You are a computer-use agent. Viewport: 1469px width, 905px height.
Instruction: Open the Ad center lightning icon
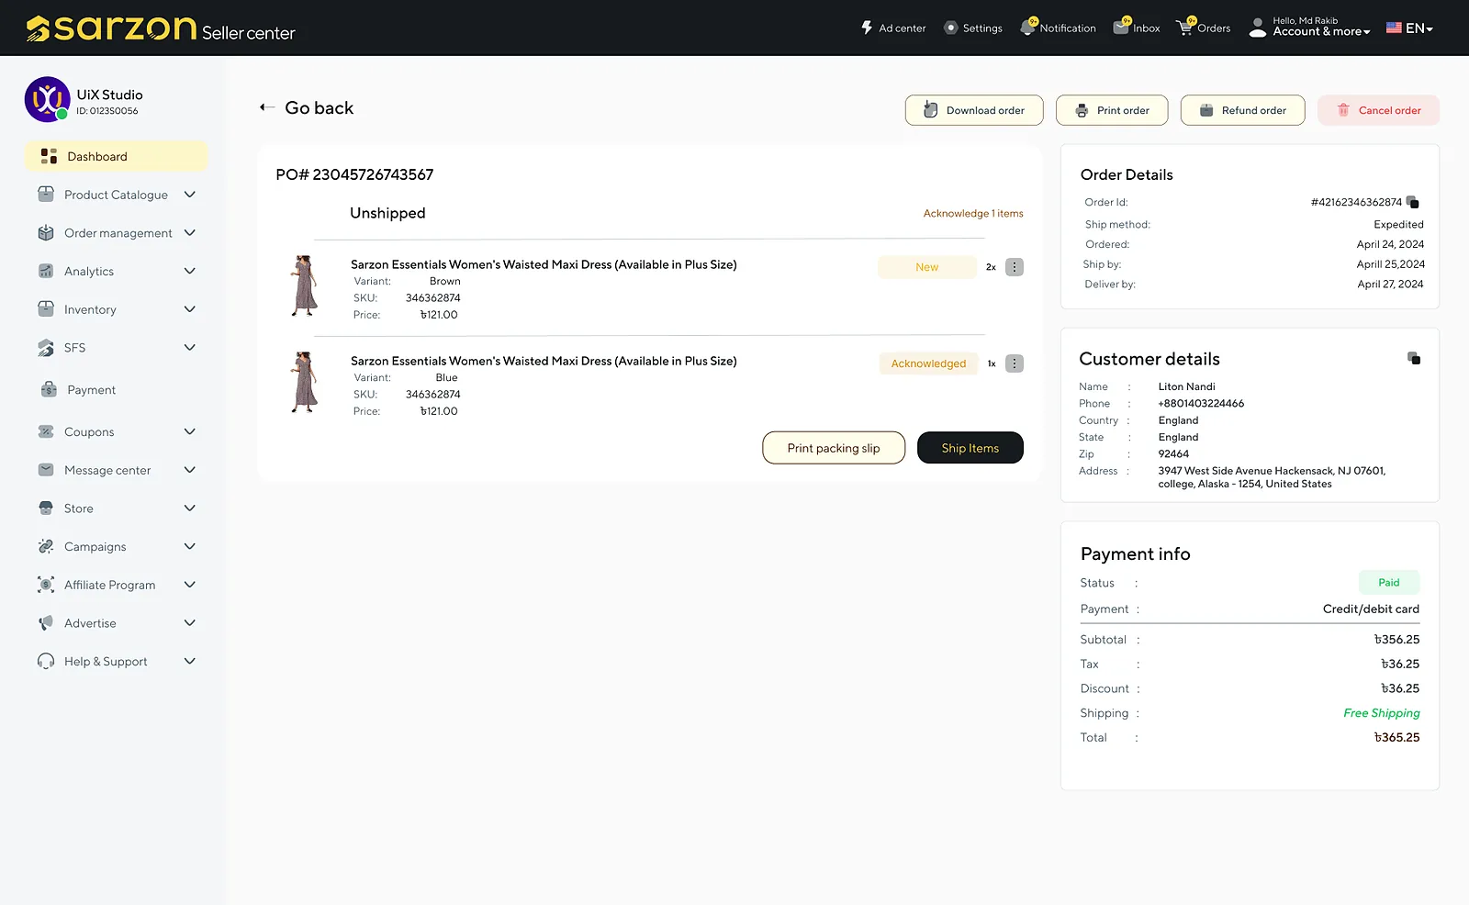[x=867, y=28]
